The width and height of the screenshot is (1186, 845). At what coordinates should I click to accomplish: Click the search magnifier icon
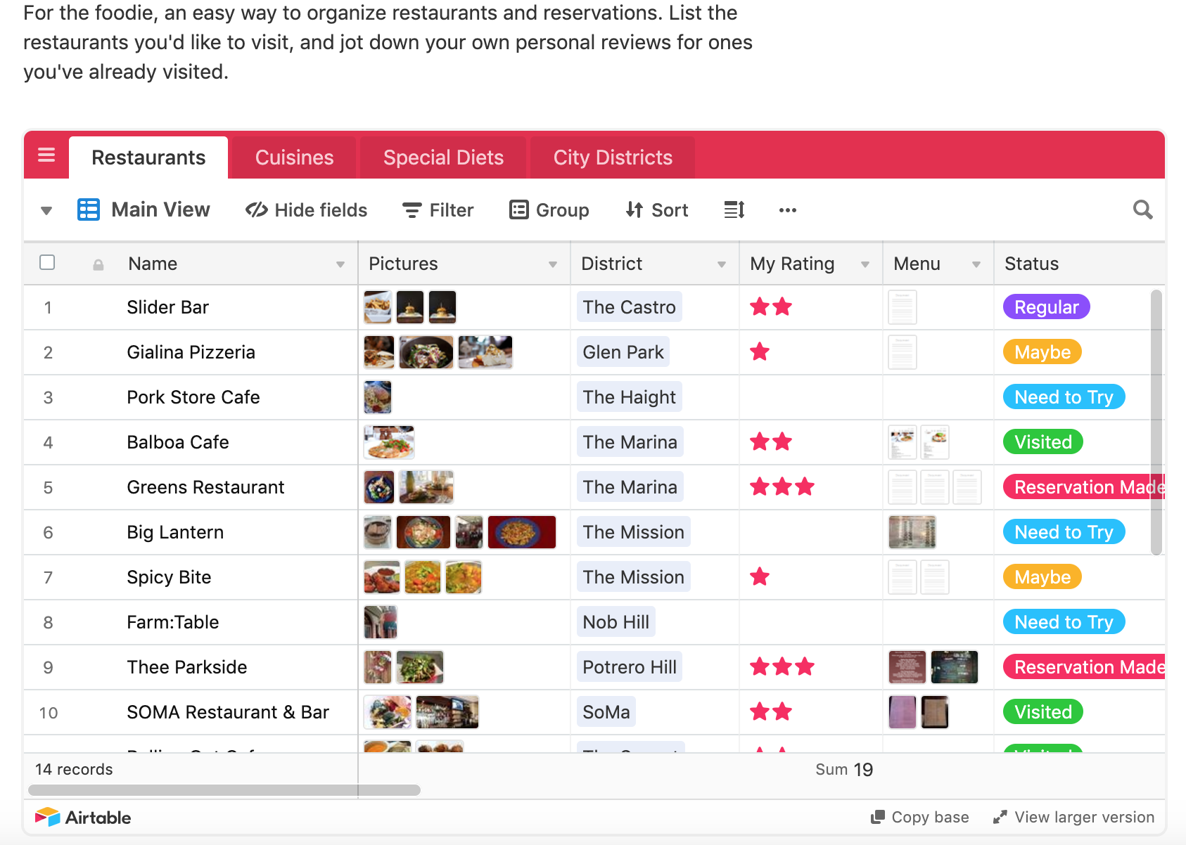click(x=1142, y=210)
